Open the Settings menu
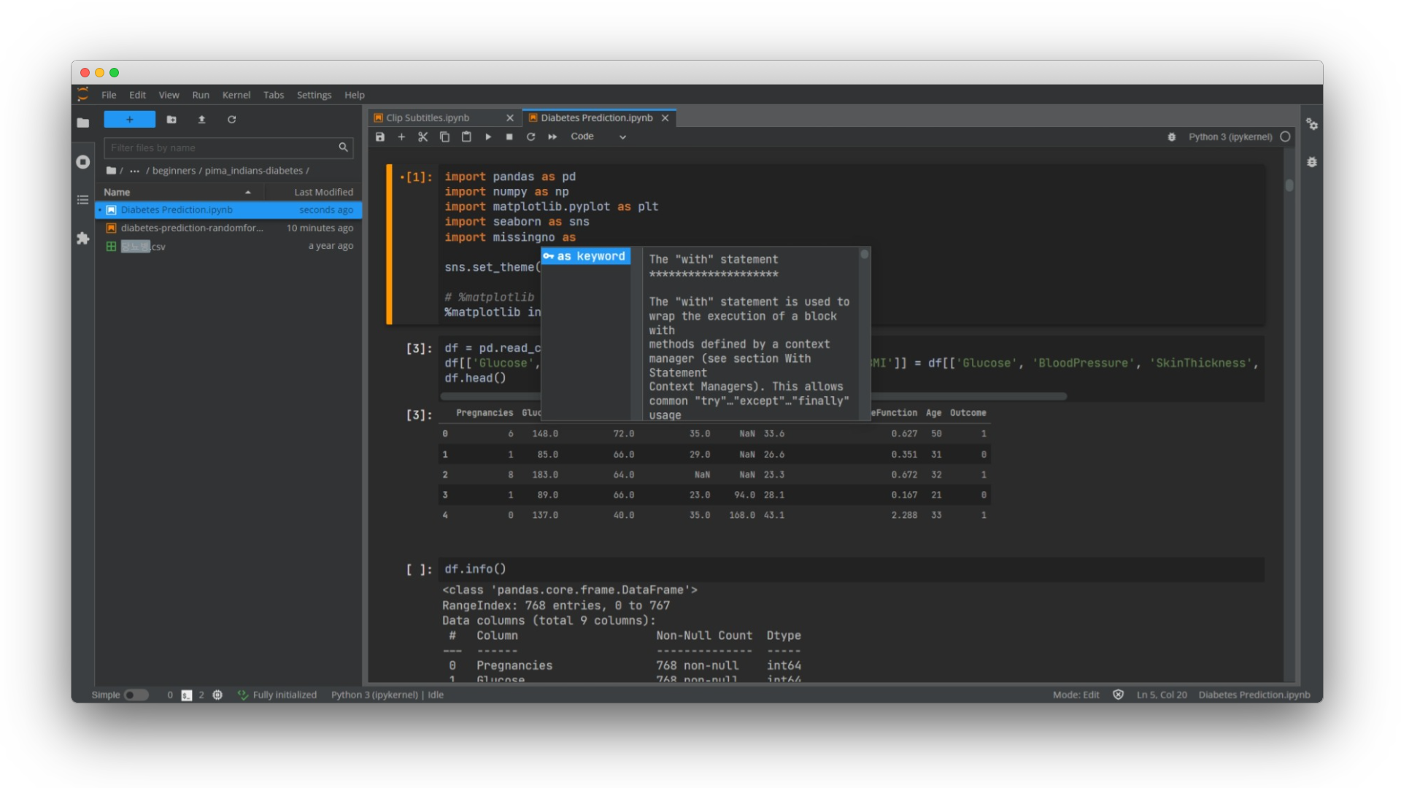The width and height of the screenshot is (1401, 788). (x=314, y=95)
